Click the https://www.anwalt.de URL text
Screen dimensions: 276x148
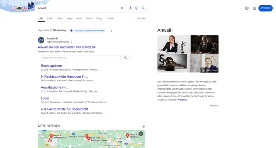point(58,42)
